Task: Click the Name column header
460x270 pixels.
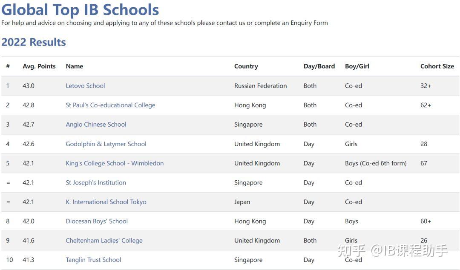Action: point(75,66)
